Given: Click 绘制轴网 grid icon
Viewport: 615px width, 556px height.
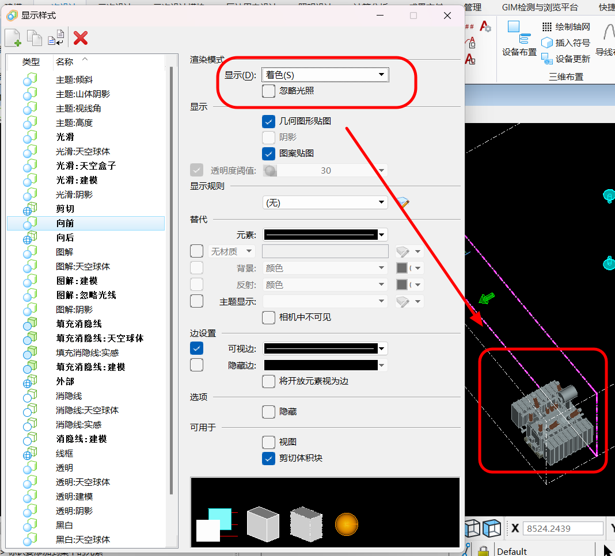Looking at the screenshot, I should point(546,26).
